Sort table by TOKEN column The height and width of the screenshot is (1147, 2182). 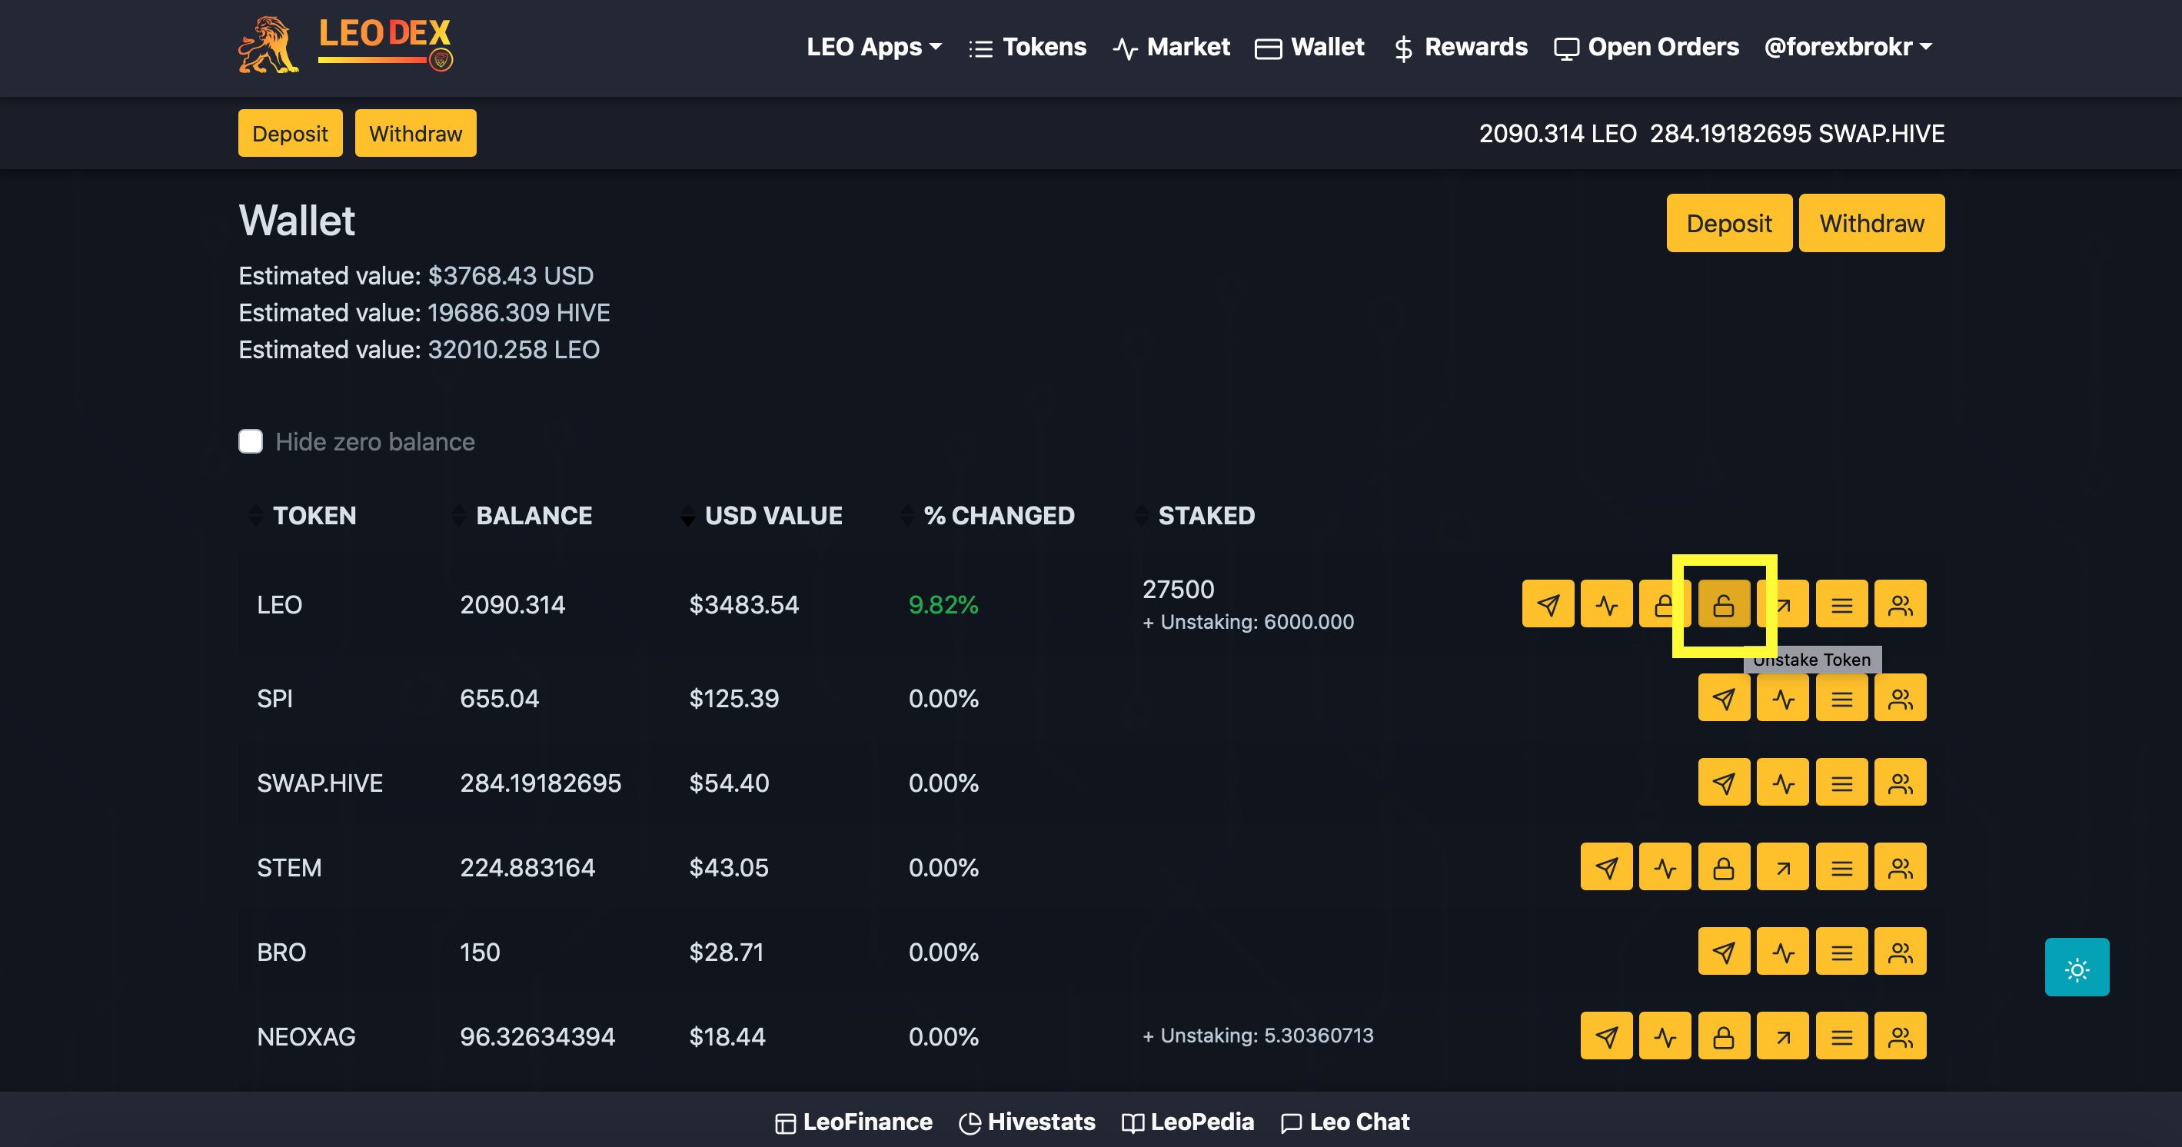[302, 515]
